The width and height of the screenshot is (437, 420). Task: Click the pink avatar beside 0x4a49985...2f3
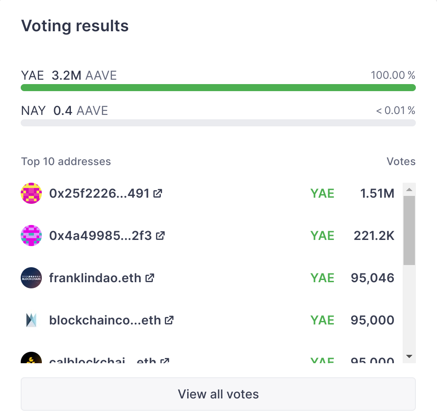pyautogui.click(x=31, y=235)
